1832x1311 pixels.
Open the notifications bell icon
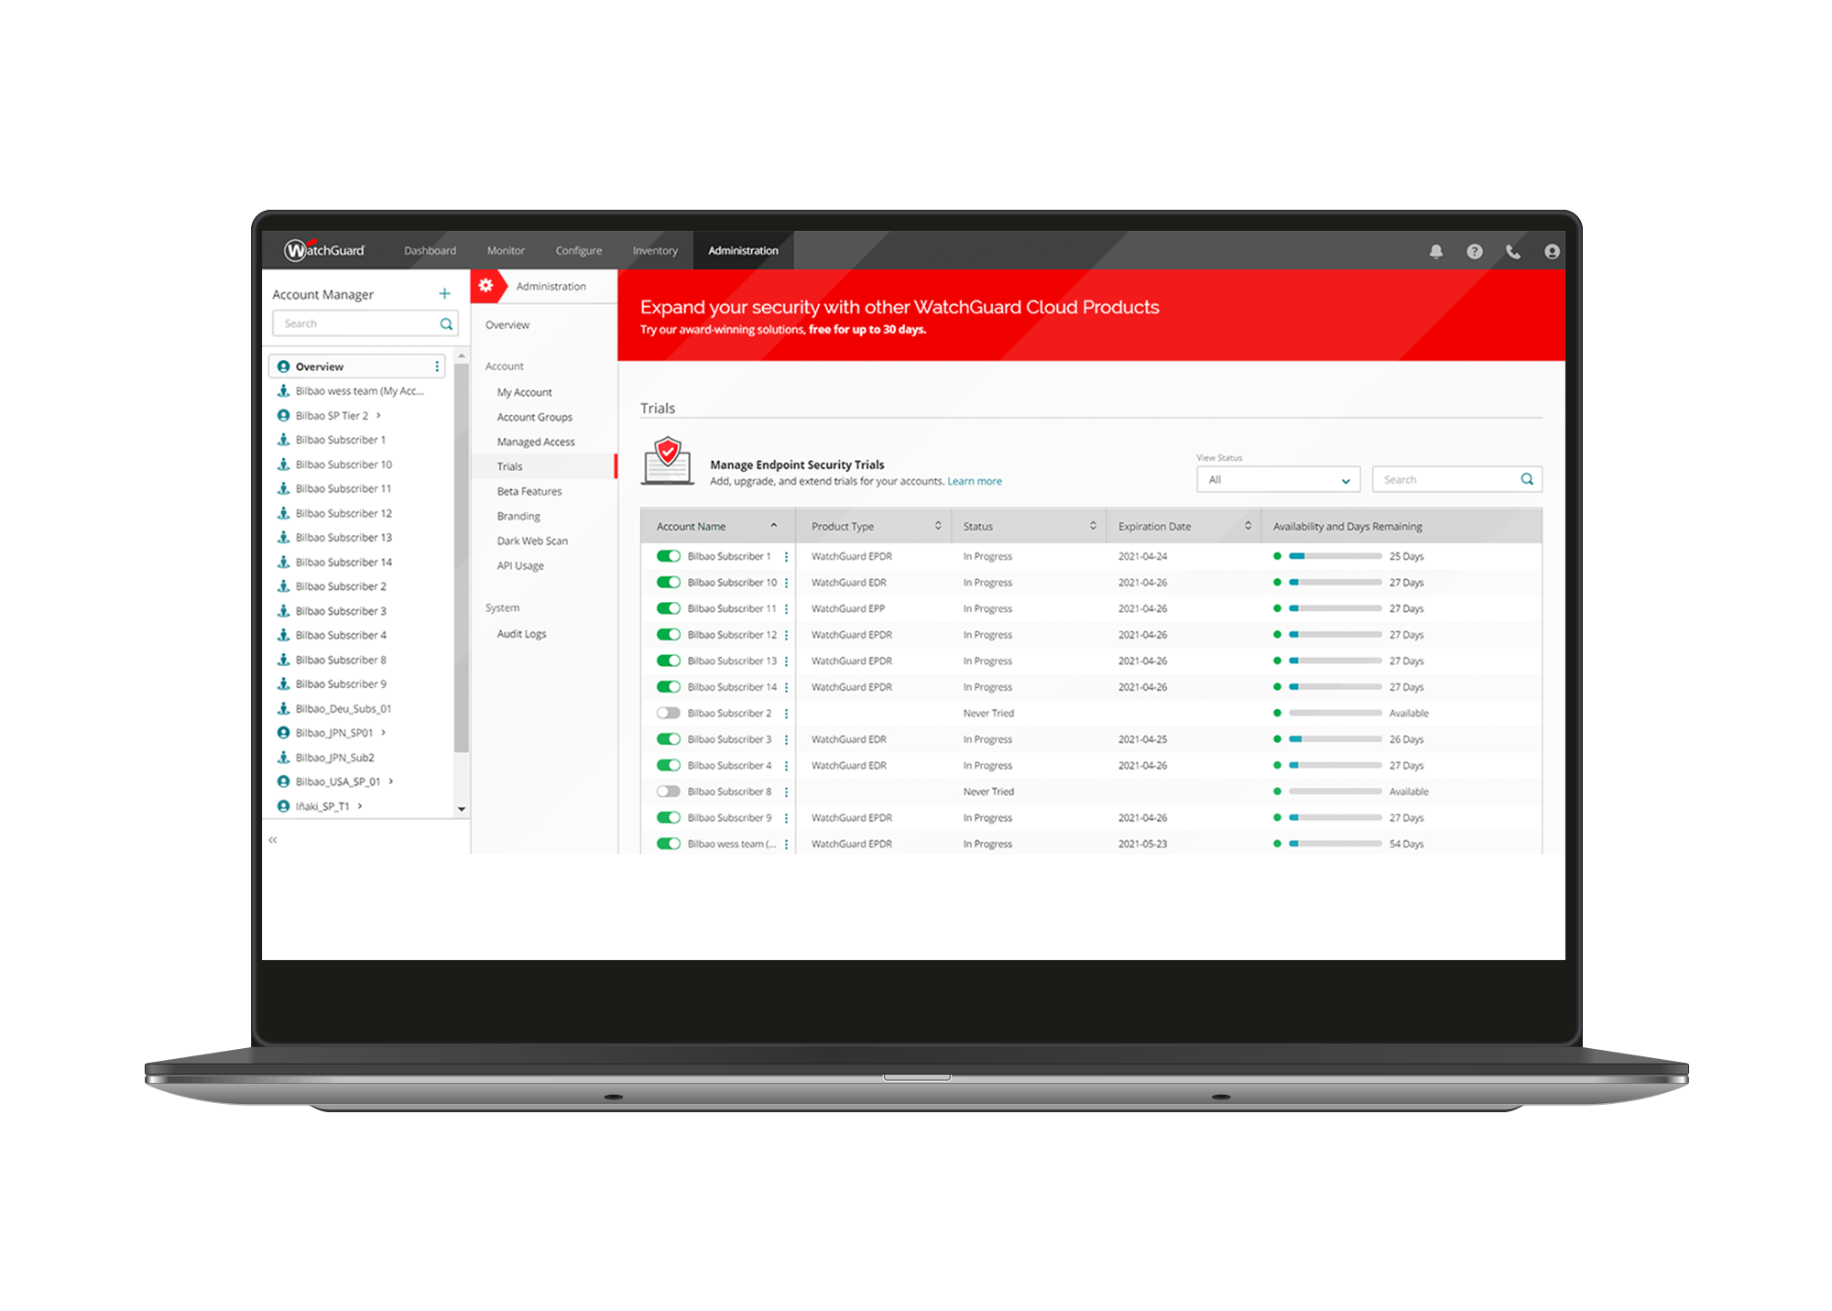tap(1435, 251)
